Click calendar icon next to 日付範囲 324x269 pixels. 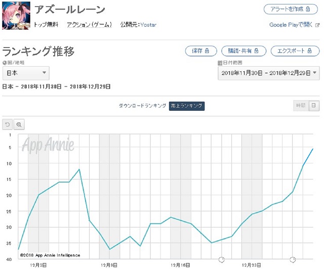220,63
